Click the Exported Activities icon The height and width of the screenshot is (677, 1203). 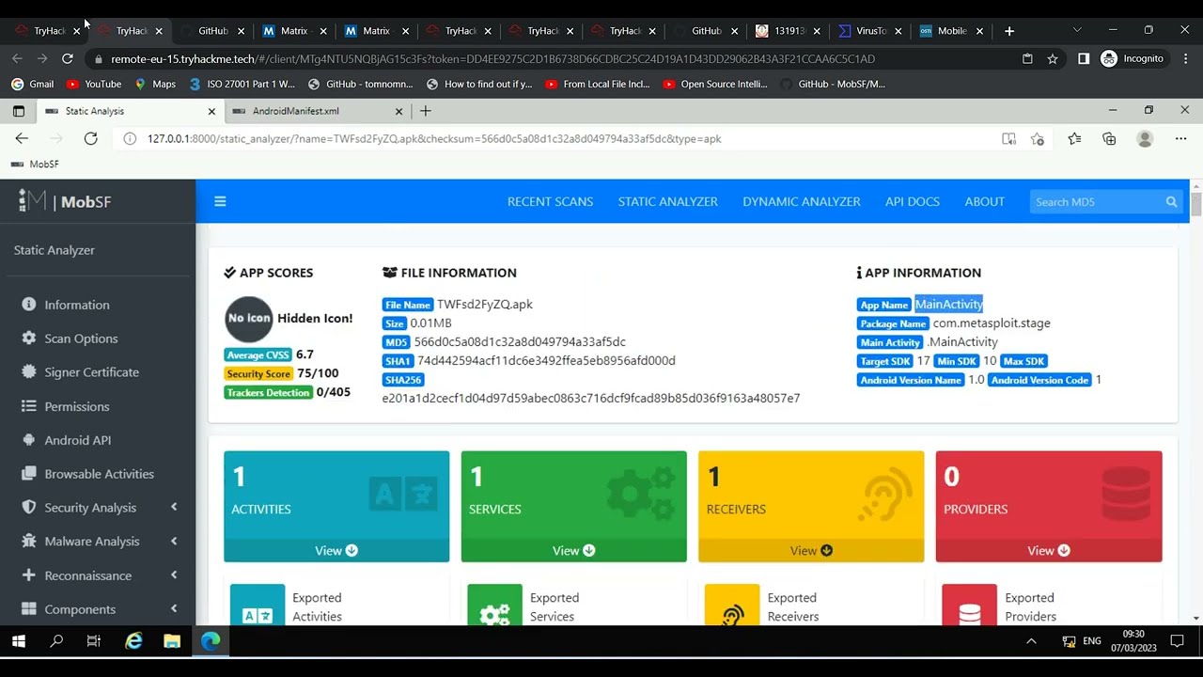(x=258, y=607)
